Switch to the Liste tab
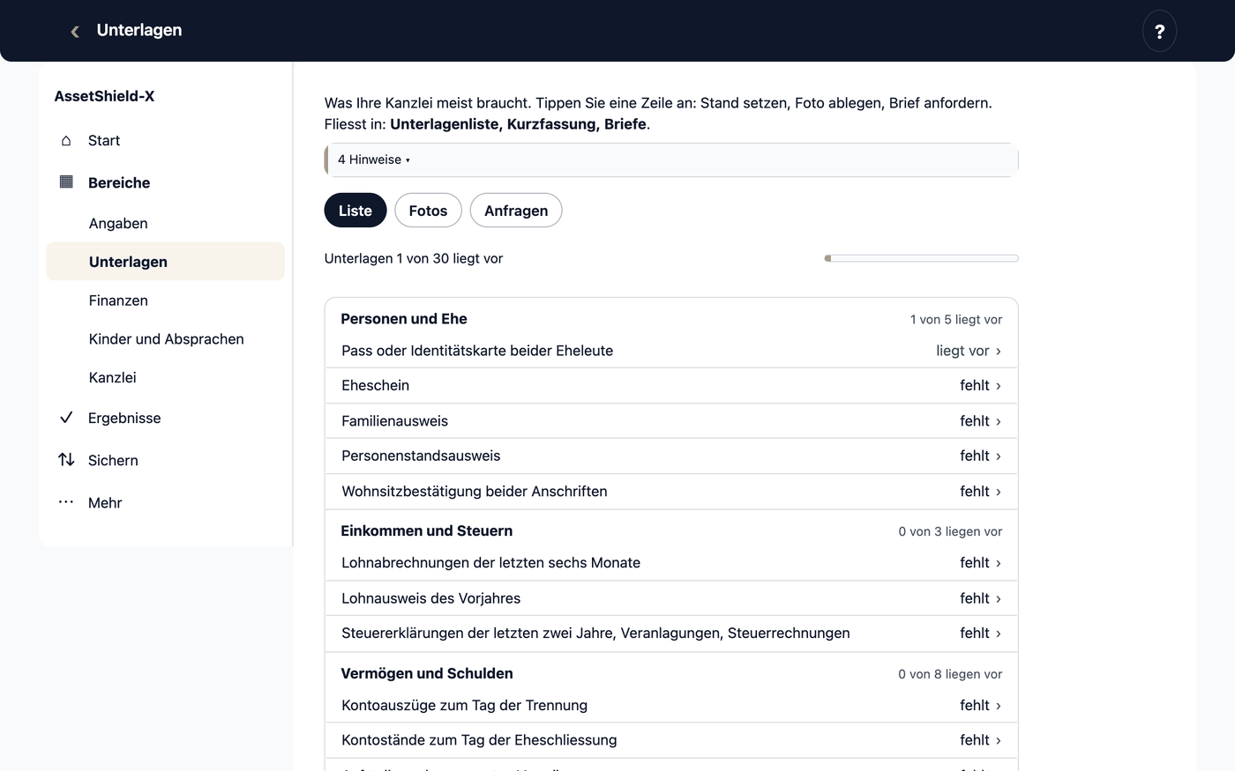The height and width of the screenshot is (771, 1235). click(x=356, y=211)
